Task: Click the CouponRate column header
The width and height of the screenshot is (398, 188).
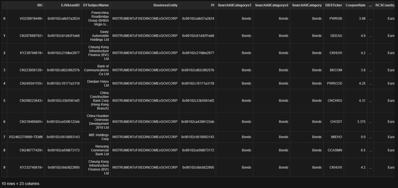Action: click(x=355, y=5)
